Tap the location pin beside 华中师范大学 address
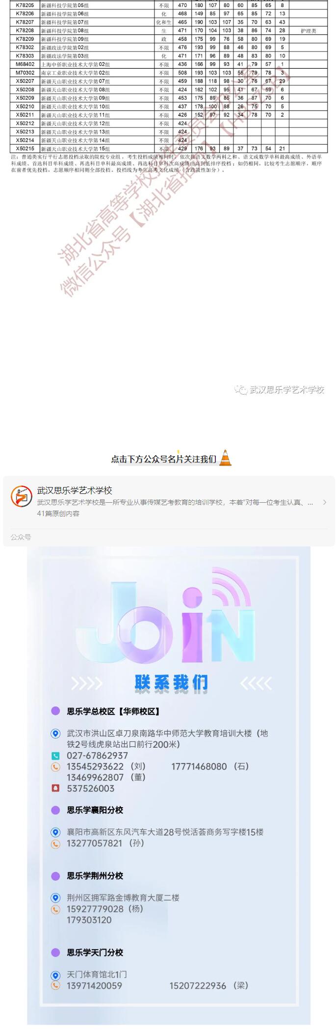336x1033 pixels. tap(56, 734)
